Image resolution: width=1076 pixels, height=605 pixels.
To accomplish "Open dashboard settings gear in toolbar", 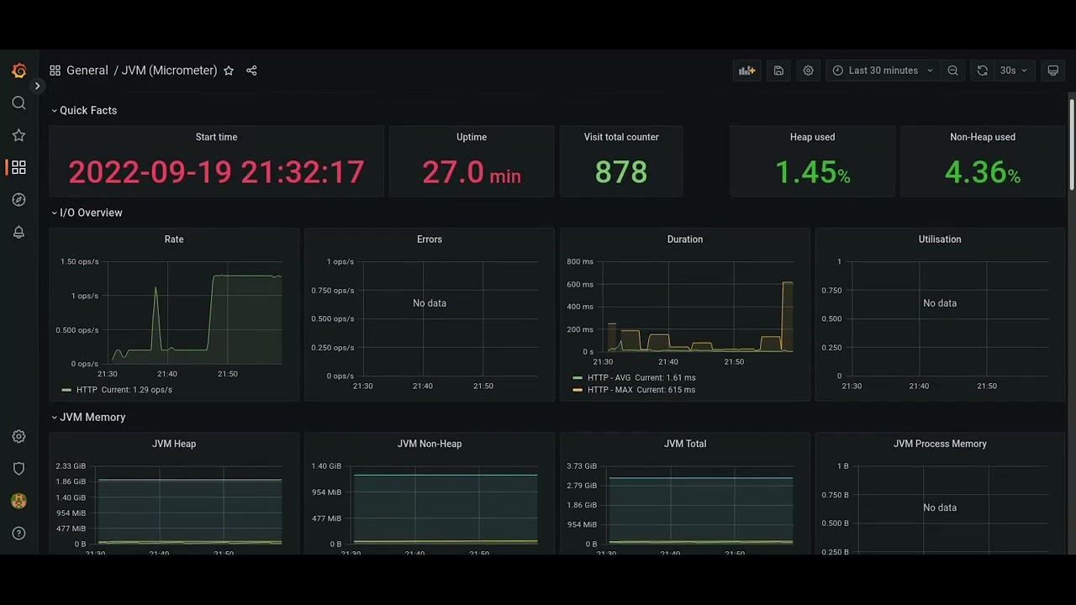I will click(x=808, y=71).
